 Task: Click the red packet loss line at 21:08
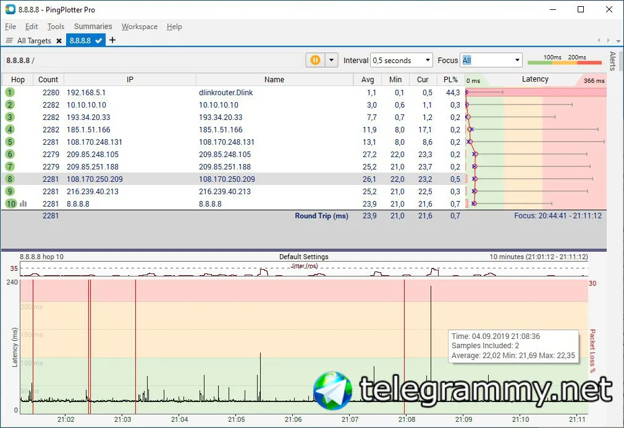pos(404,347)
